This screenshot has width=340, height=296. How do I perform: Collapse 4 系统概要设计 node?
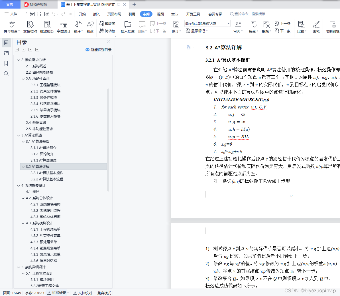click(19, 186)
